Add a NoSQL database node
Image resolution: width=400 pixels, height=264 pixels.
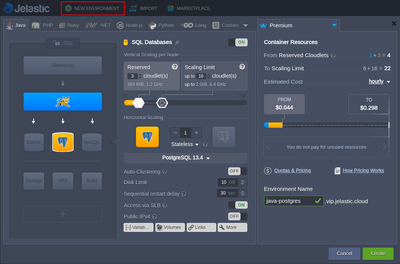pos(92,142)
